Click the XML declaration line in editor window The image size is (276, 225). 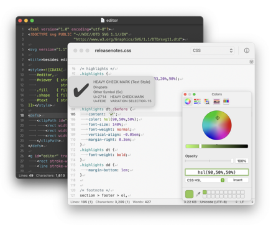pyautogui.click(x=70, y=29)
